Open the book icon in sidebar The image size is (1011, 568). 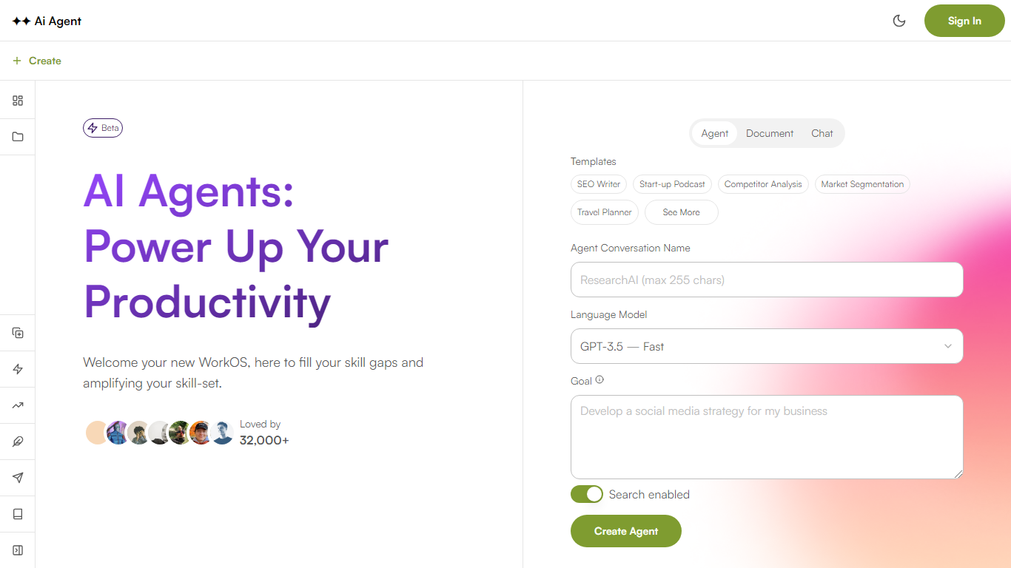(18, 514)
